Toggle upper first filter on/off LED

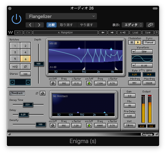[53, 83]
